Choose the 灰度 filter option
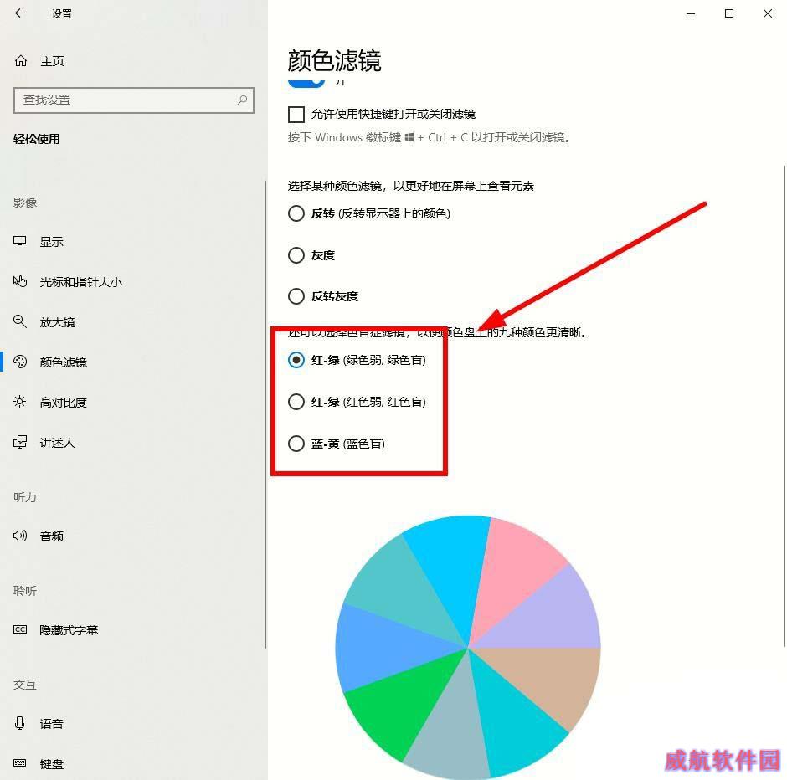 [x=311, y=255]
